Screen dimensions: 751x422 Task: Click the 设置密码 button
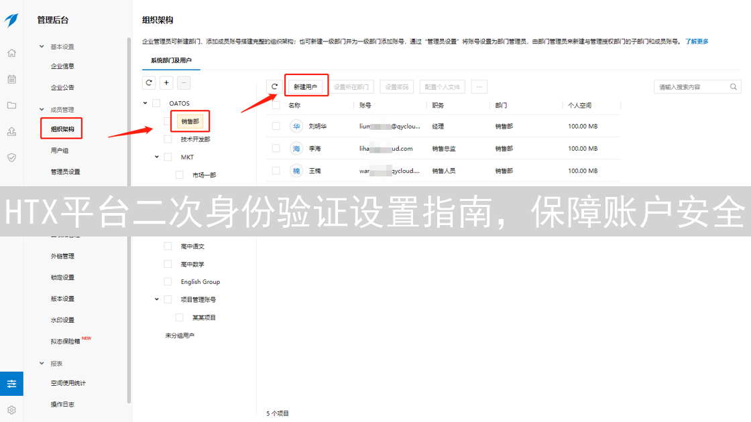pos(396,86)
